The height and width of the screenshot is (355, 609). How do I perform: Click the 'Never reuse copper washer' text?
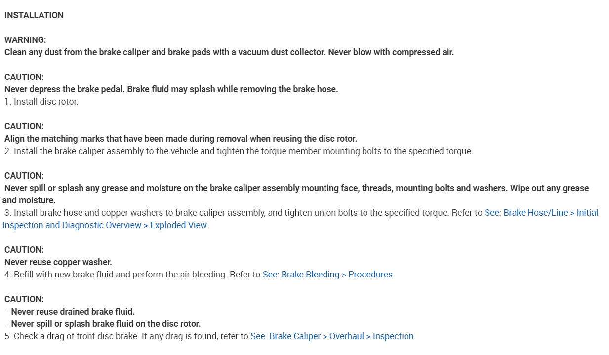pyautogui.click(x=58, y=262)
